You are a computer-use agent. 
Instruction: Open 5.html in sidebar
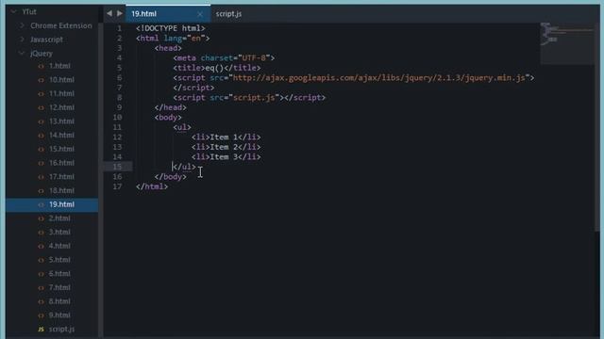click(59, 260)
